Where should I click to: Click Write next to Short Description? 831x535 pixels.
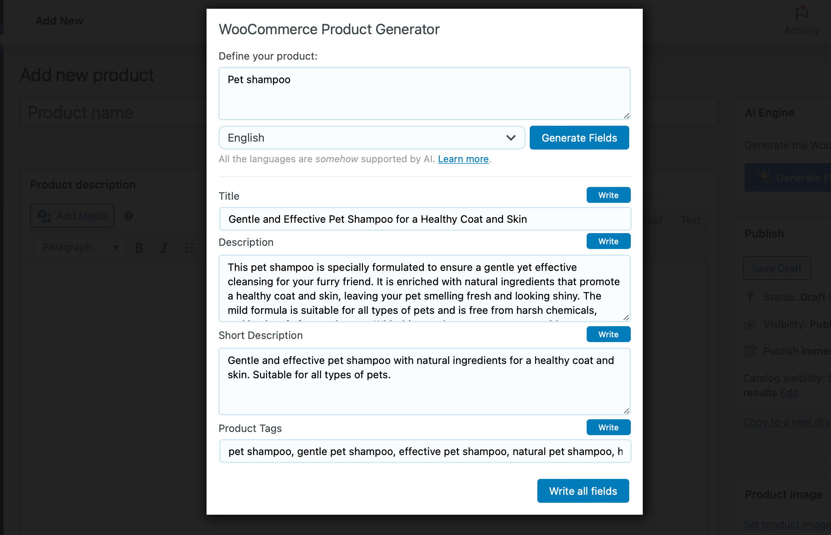click(x=608, y=334)
